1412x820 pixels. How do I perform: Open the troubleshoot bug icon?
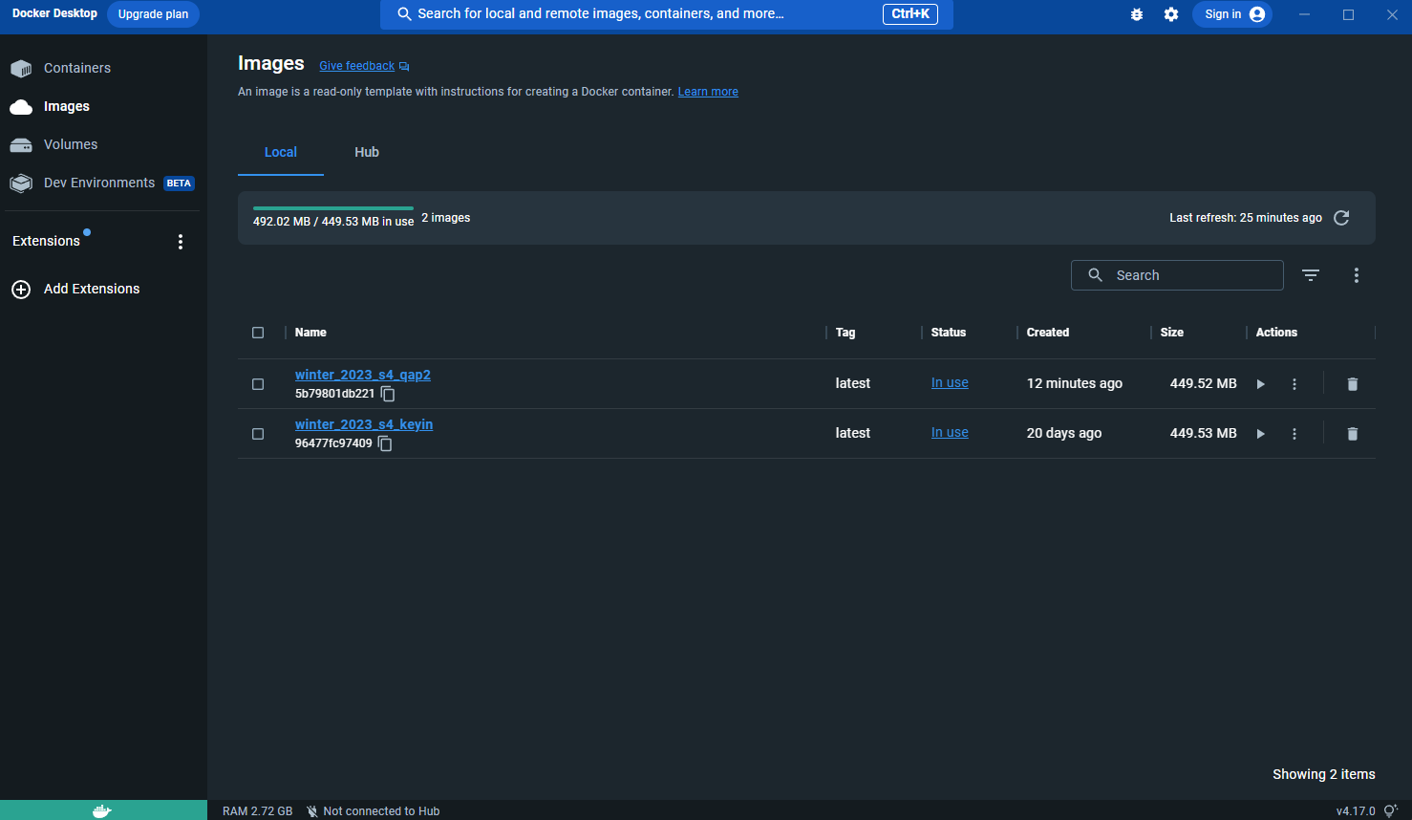pyautogui.click(x=1136, y=14)
